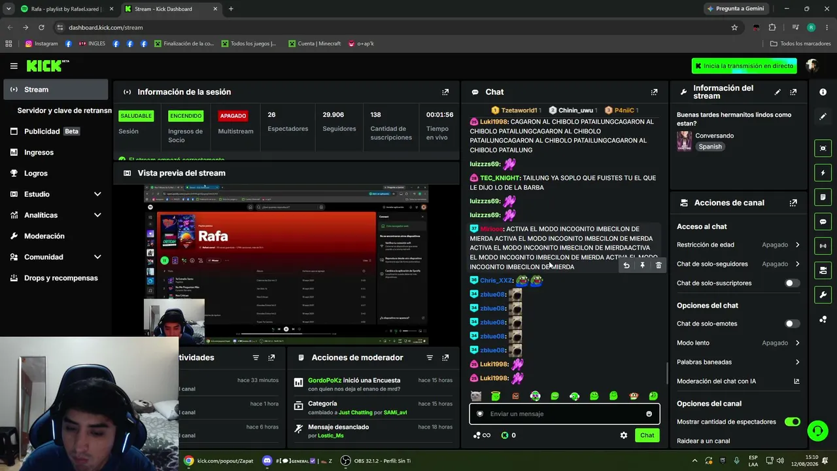Open the green support headset bubble

click(817, 430)
